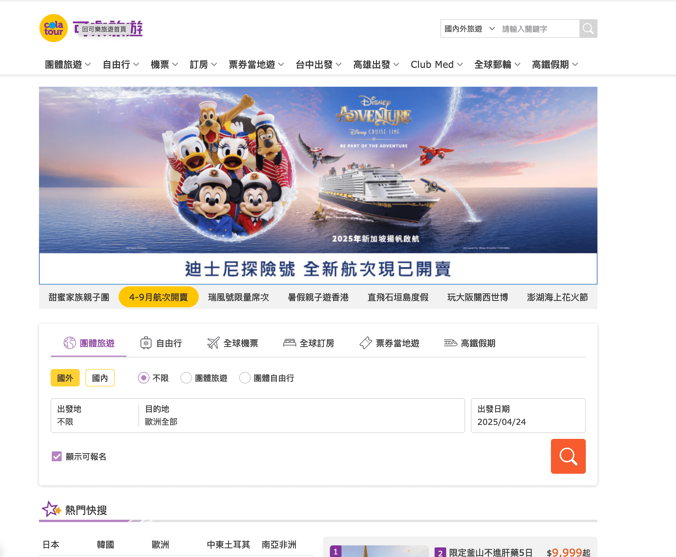Image resolution: width=676 pixels, height=557 pixels.
Task: Expand the 高雄出發 nav dropdown
Action: click(376, 65)
